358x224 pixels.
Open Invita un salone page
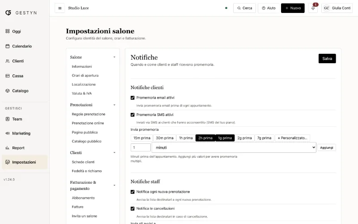click(x=84, y=216)
